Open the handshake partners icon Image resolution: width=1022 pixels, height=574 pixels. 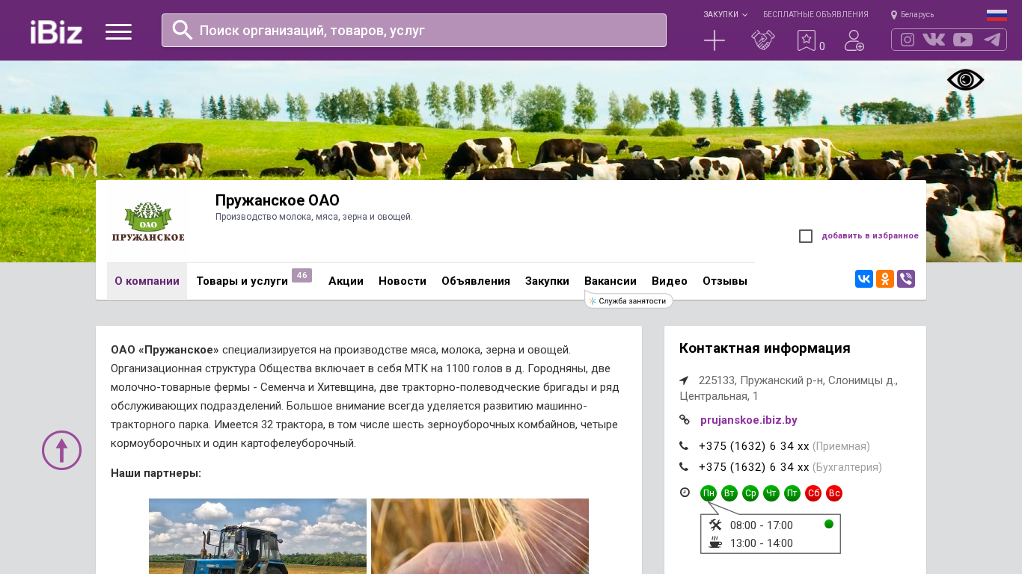763,40
